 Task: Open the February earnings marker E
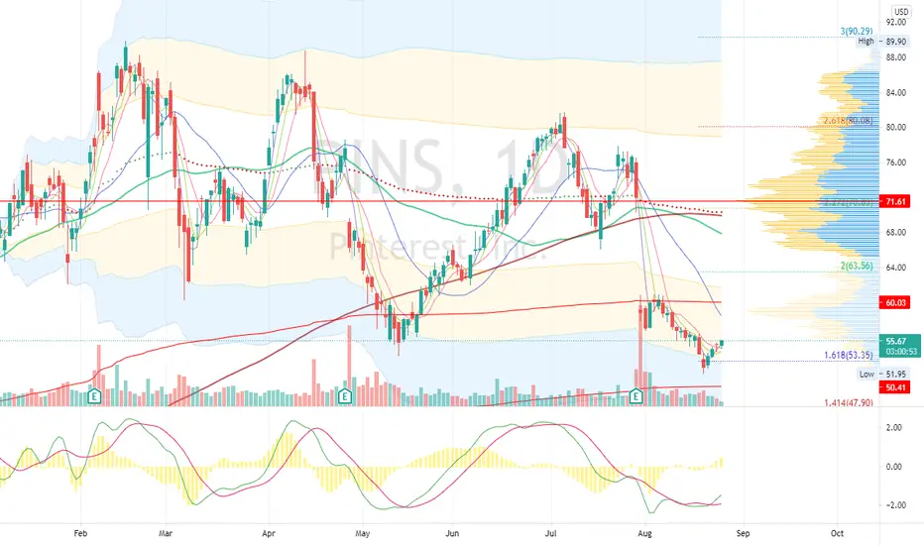tap(94, 396)
